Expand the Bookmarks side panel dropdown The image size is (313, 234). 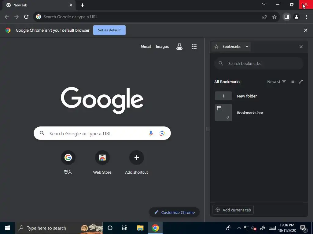pos(231,47)
